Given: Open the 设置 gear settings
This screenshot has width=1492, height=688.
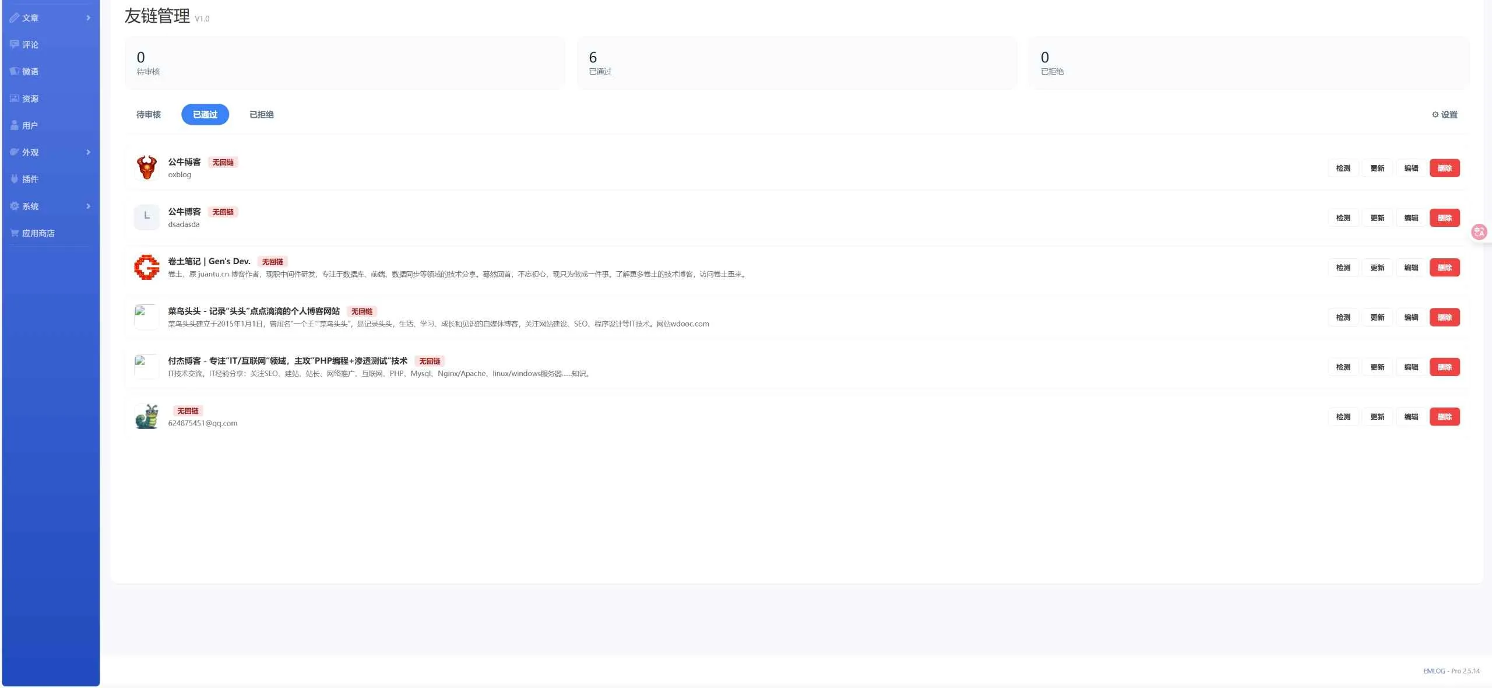Looking at the screenshot, I should 1444,114.
